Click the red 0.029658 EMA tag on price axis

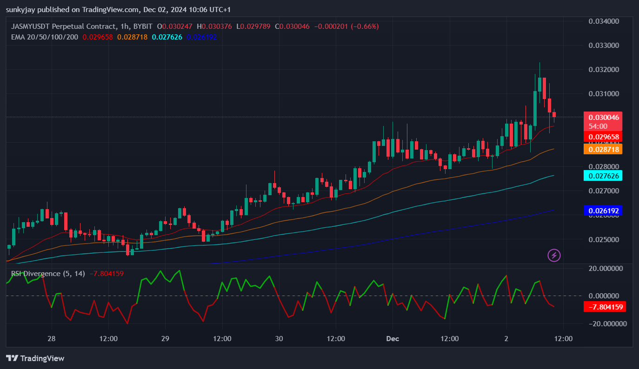point(603,137)
